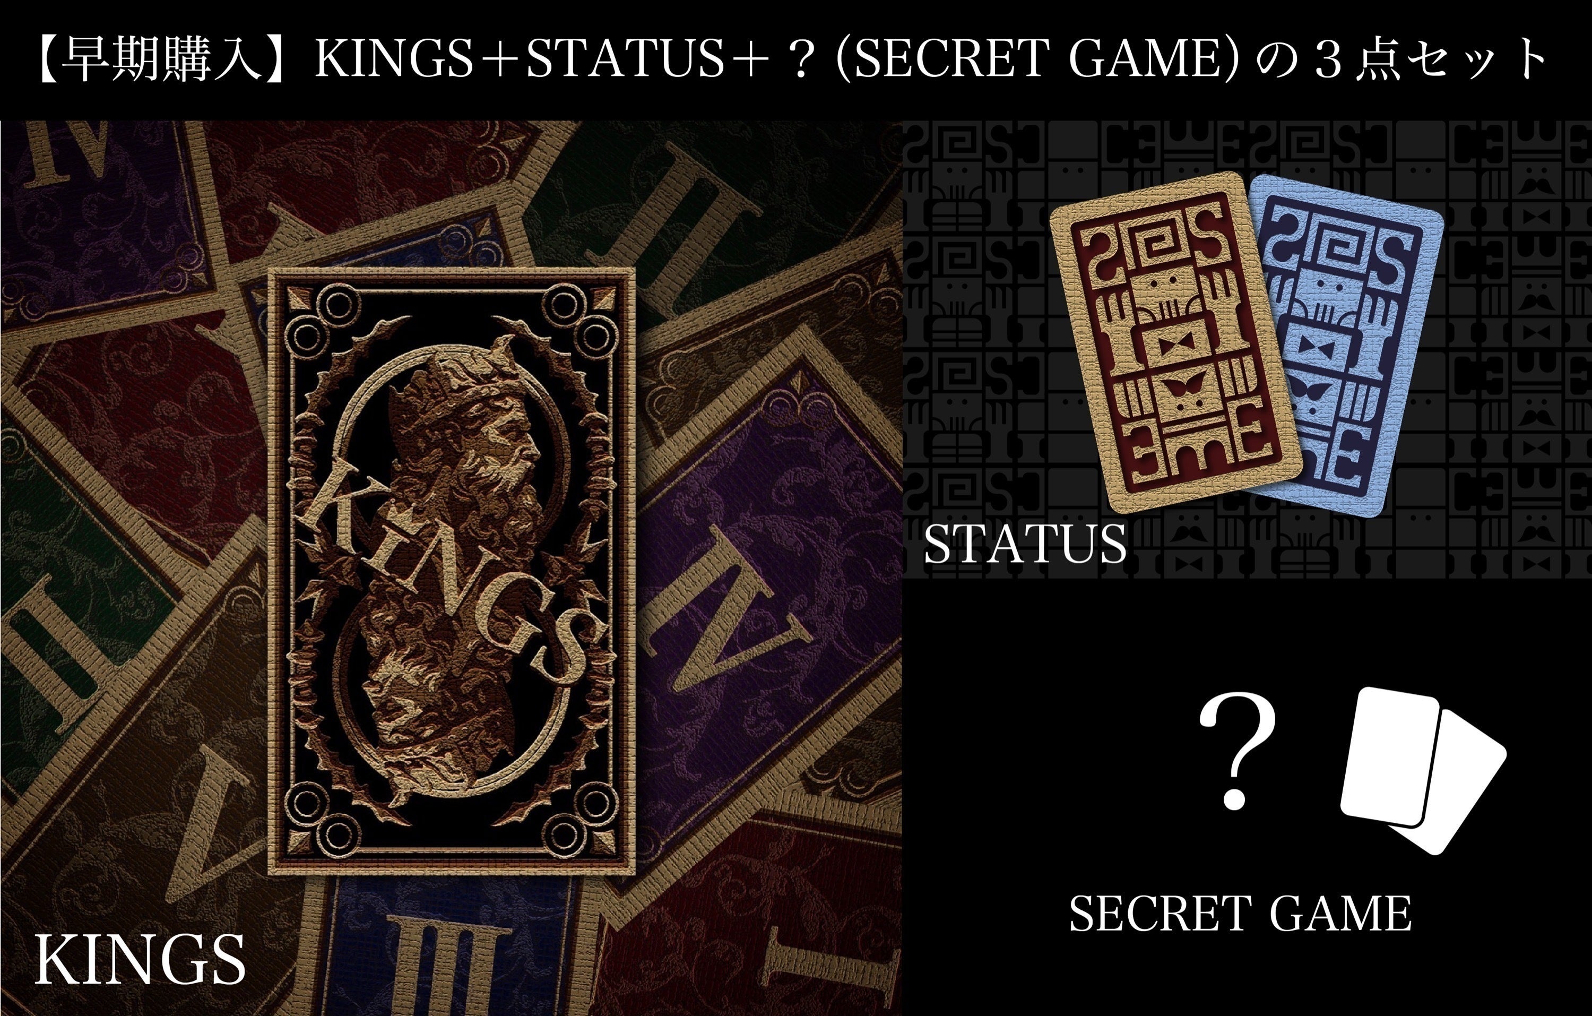Click the title banner with 早期購入 text
The width and height of the screenshot is (1592, 1016).
pos(796,59)
